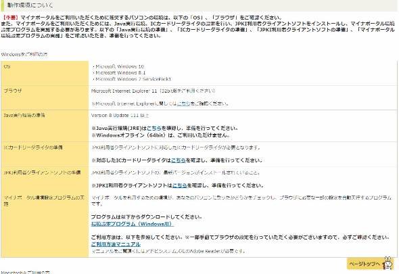Click the Microsoft Internet Explorer 11 text
Screen dimensions: 399x274
point(124,91)
